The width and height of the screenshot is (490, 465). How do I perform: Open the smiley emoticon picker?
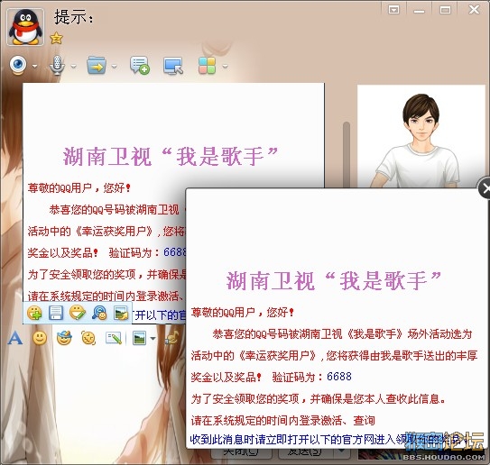40,338
